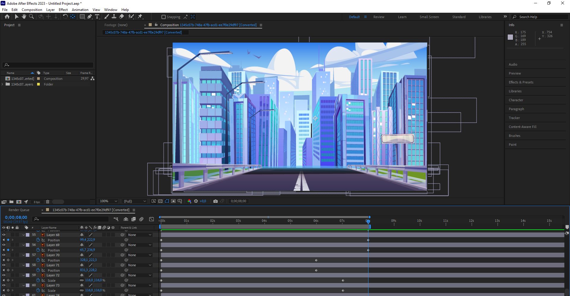This screenshot has height=296, width=570.
Task: Select the Rotation tool
Action: click(x=65, y=17)
